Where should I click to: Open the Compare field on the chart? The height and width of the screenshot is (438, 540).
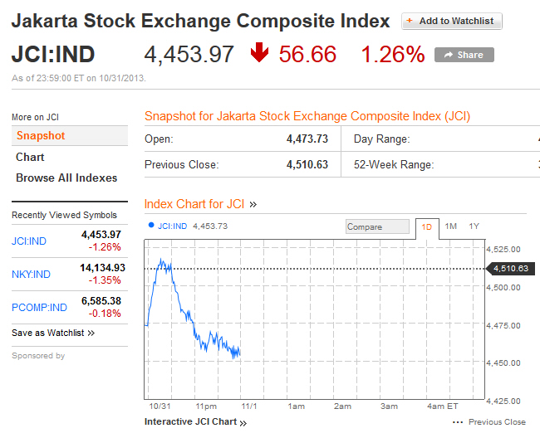pyautogui.click(x=377, y=226)
